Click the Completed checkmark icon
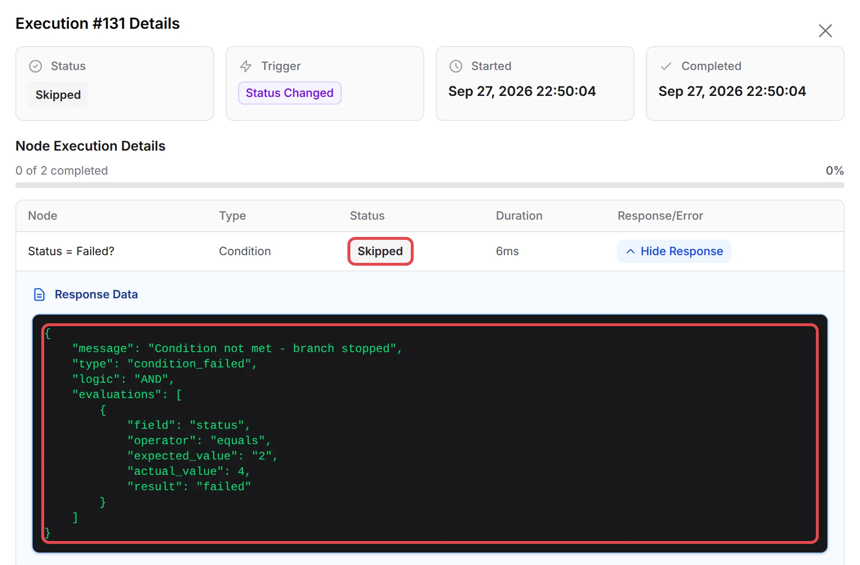 pos(666,66)
